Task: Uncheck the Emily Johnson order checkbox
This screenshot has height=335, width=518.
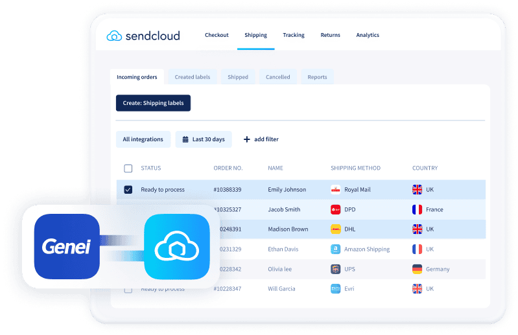Action: tap(128, 190)
